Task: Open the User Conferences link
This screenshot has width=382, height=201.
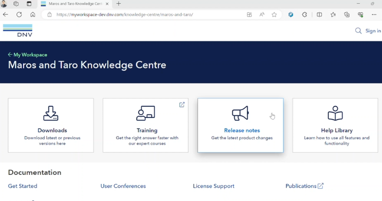Action: (123, 186)
